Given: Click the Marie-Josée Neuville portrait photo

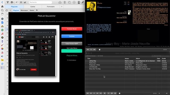Looking at the screenshot, I should point(129,12).
